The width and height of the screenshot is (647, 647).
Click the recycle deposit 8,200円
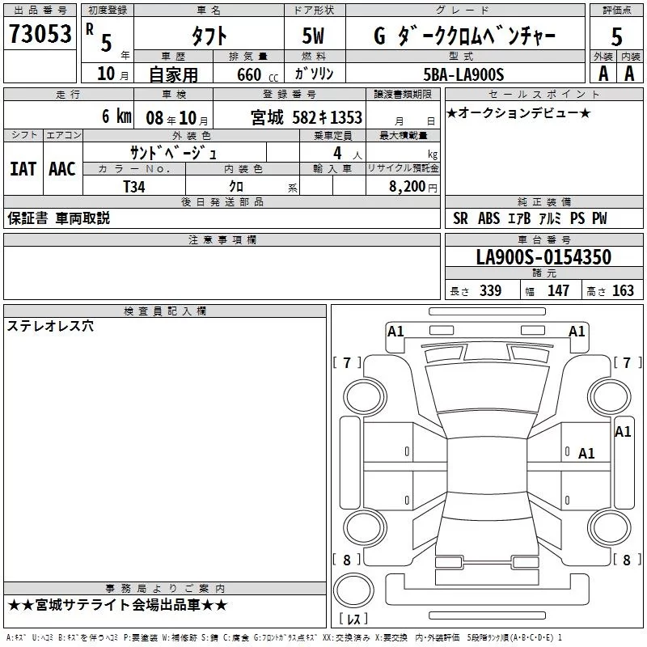(413, 187)
